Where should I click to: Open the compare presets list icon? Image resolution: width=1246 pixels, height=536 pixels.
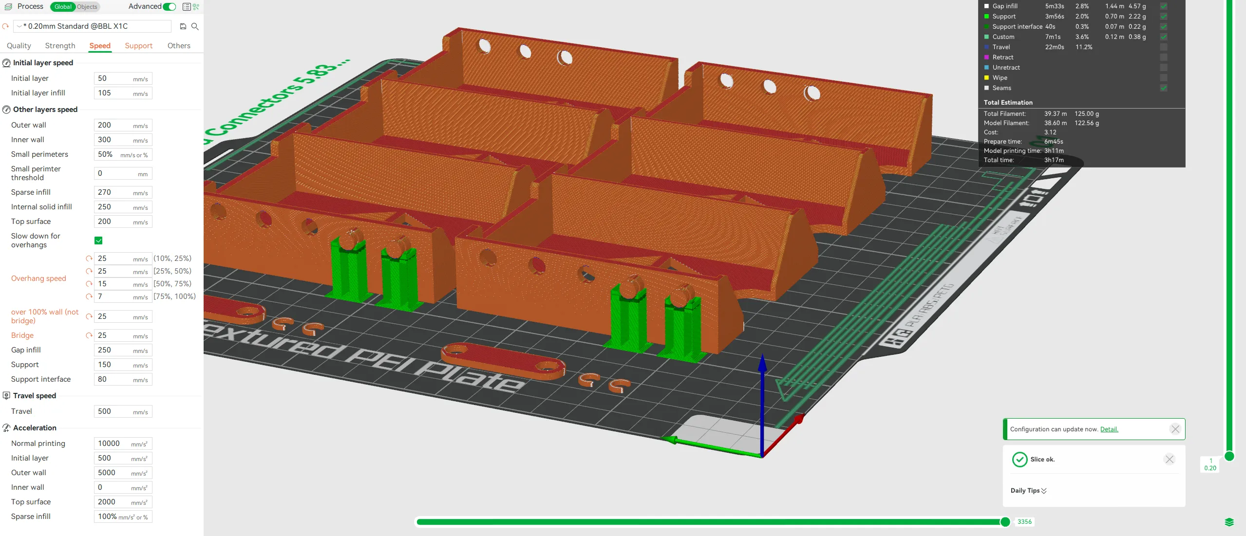coord(186,7)
